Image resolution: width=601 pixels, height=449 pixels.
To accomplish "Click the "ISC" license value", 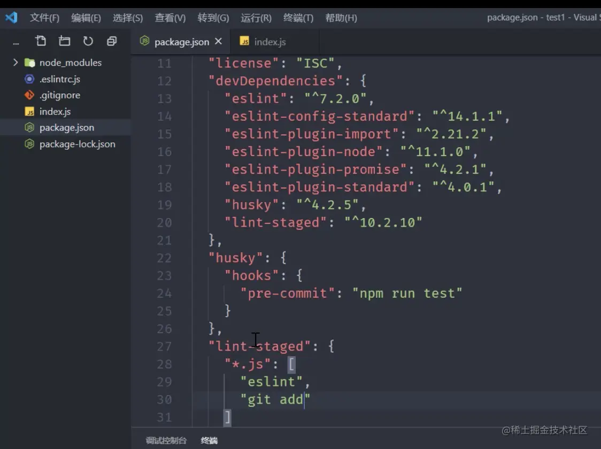I will tap(315, 63).
